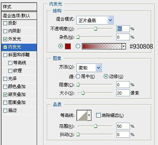Click the 范围 range slider handle
The image size is (158, 145).
point(95,126)
